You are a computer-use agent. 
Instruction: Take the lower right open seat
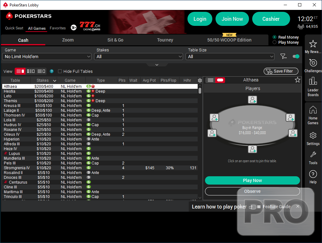[293, 133]
